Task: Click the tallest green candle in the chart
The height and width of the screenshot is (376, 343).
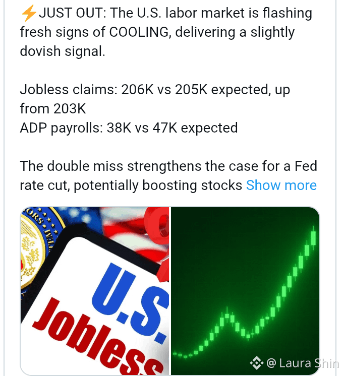Action: (313, 237)
